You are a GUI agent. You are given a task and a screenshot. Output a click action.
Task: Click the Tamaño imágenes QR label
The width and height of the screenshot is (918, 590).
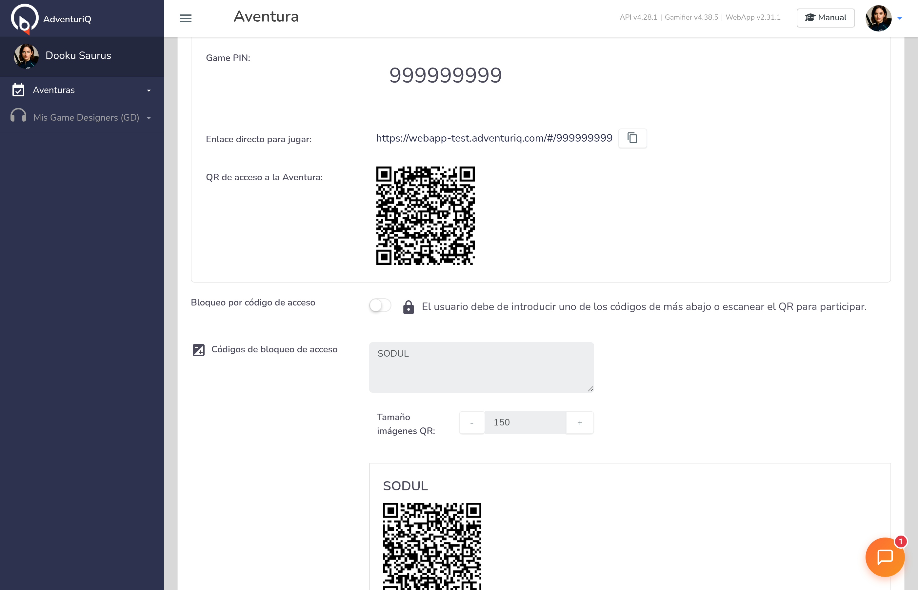pyautogui.click(x=406, y=424)
